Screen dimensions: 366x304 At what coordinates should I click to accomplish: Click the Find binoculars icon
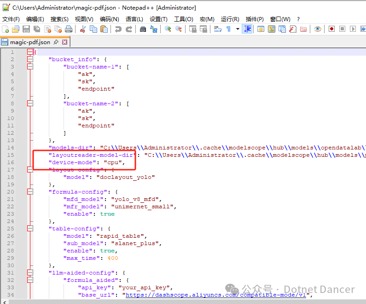(x=143, y=29)
